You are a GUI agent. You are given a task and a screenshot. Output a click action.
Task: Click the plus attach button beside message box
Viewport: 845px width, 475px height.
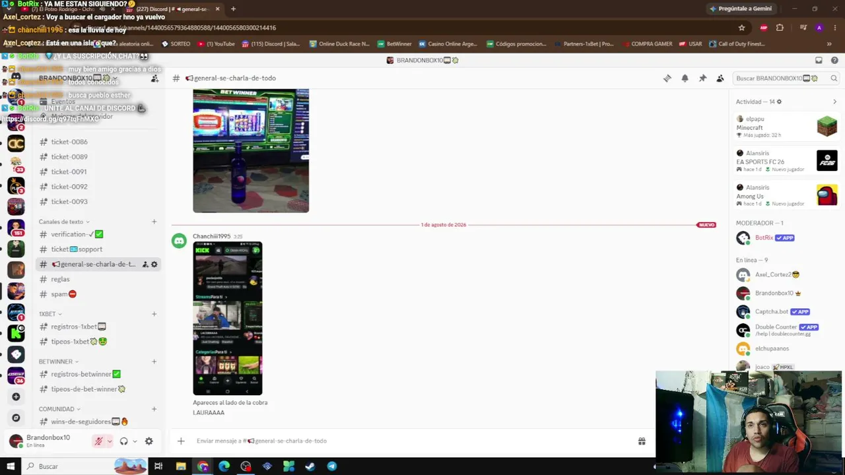tap(181, 441)
